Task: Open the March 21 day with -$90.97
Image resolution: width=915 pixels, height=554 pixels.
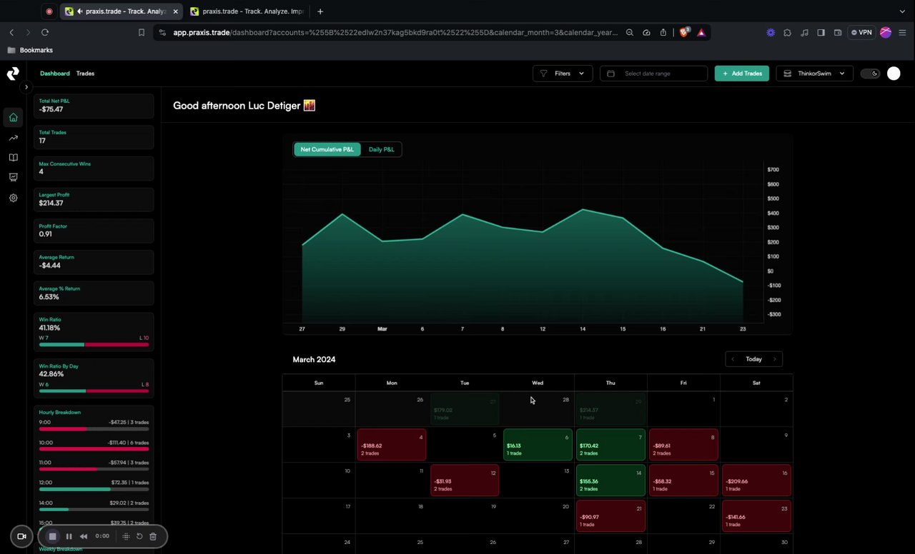Action: point(610,516)
